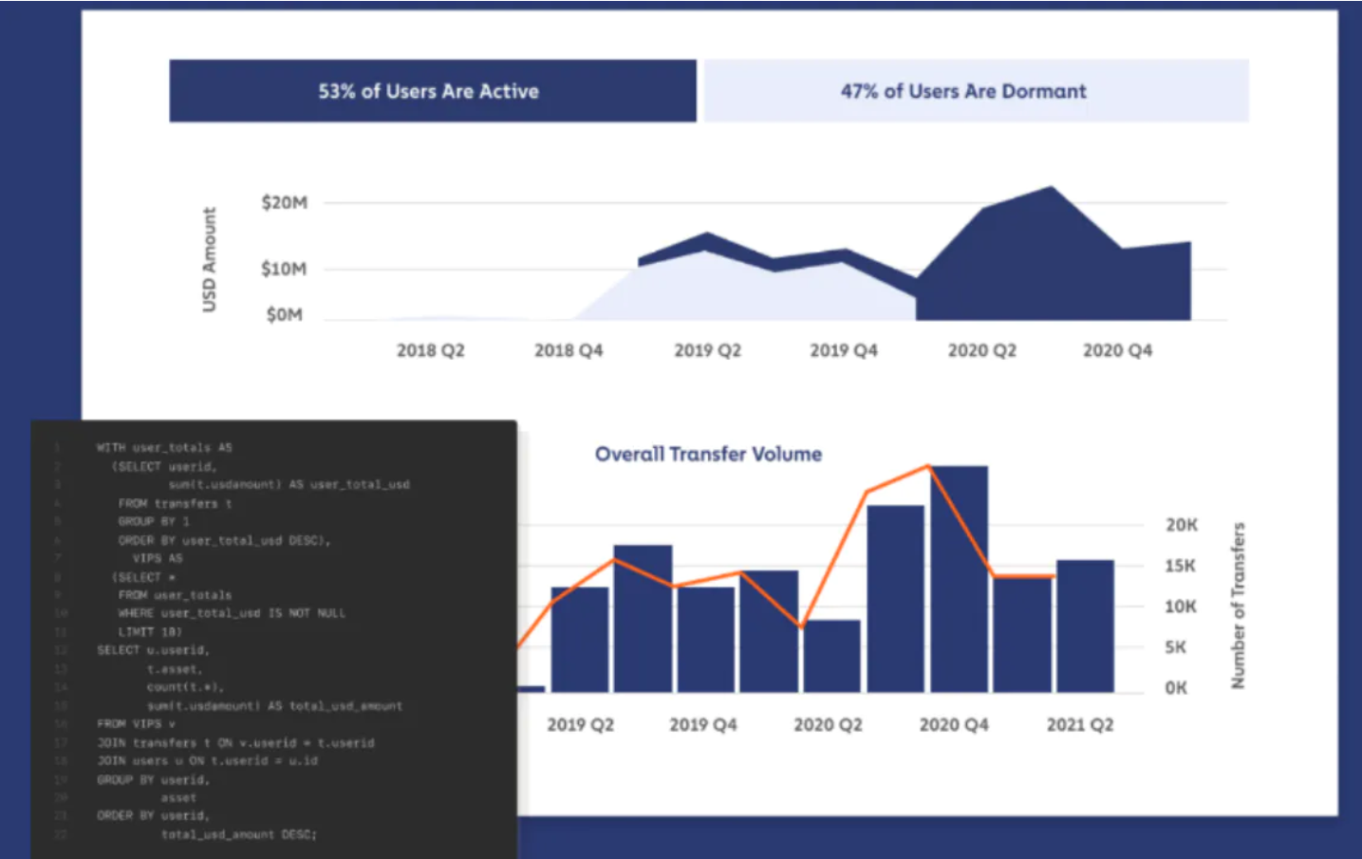The image size is (1362, 859).
Task: Select 2018 Q2 on the area chart axis
Action: pos(430,350)
